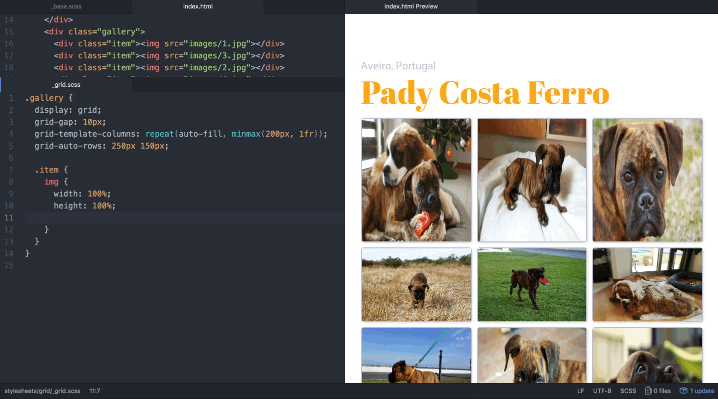Select the puppy on white blanket photo
This screenshot has height=399, width=718.
pyautogui.click(x=532, y=180)
